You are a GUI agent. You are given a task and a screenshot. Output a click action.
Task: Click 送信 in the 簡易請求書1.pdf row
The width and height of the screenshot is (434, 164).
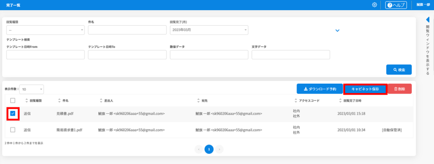coord(27,130)
